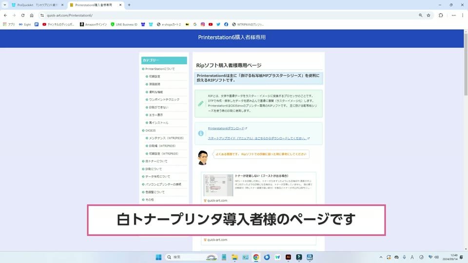Switch to the ProQuickArt browser tab
The width and height of the screenshot is (468, 263).
[38, 5]
